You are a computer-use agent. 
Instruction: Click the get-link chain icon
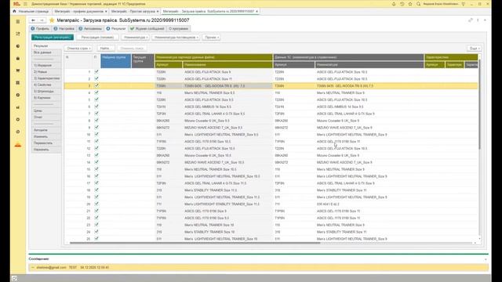[471, 20]
